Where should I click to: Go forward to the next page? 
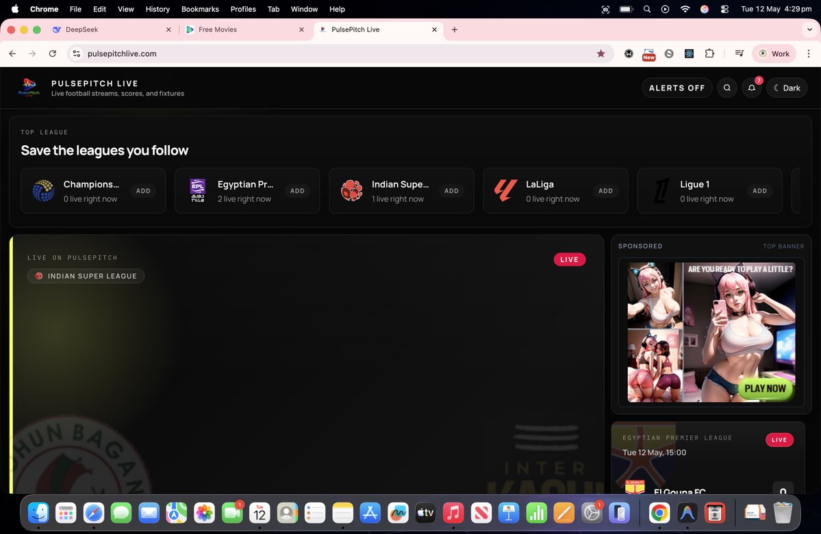click(32, 53)
